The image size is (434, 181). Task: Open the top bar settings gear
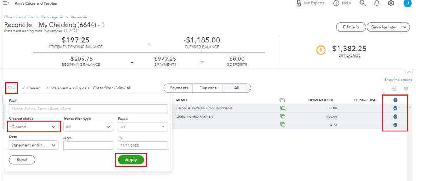coord(391,3)
